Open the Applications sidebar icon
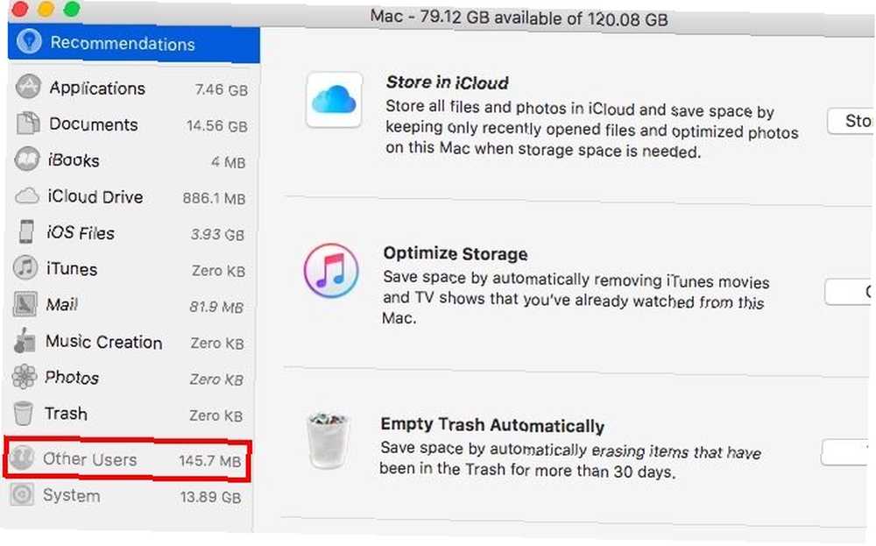This screenshot has height=546, width=876. pos(27,87)
